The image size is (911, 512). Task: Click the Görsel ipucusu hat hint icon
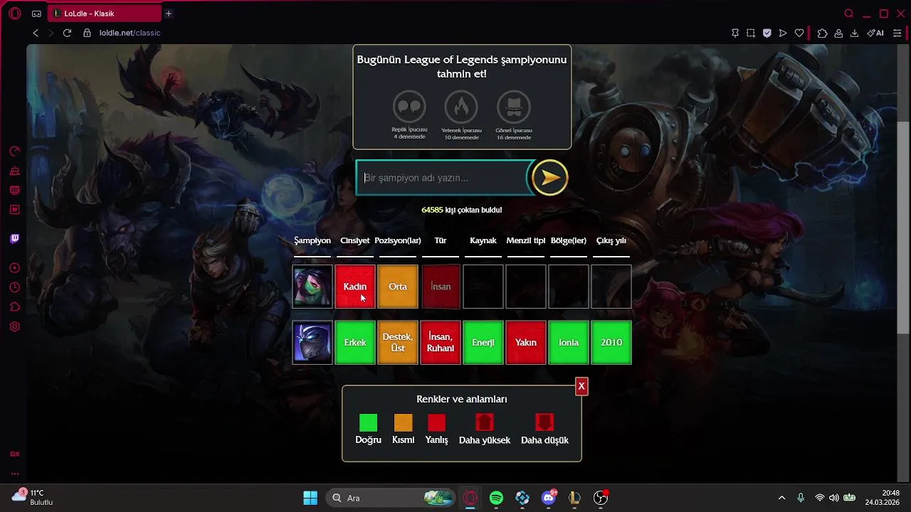coord(514,107)
